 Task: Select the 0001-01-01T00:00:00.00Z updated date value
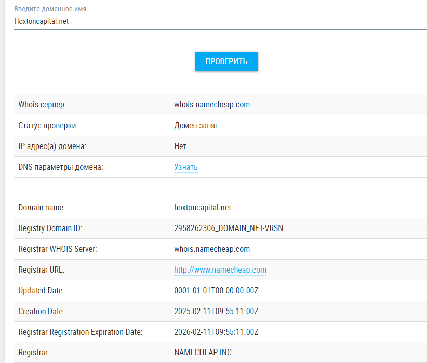pyautogui.click(x=216, y=291)
